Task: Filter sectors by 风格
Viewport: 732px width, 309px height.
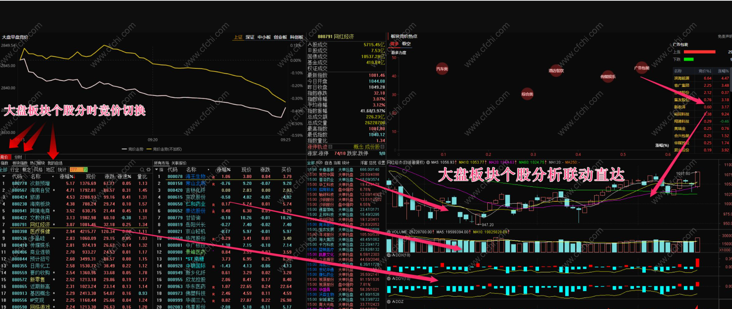Action: tap(39, 170)
